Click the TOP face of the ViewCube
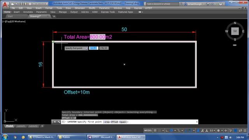This screenshot has height=140, width=249. pos(235,31)
